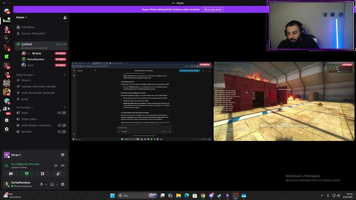
Task: Go back with navigation arrow
Action: pyautogui.click(x=4, y=3)
